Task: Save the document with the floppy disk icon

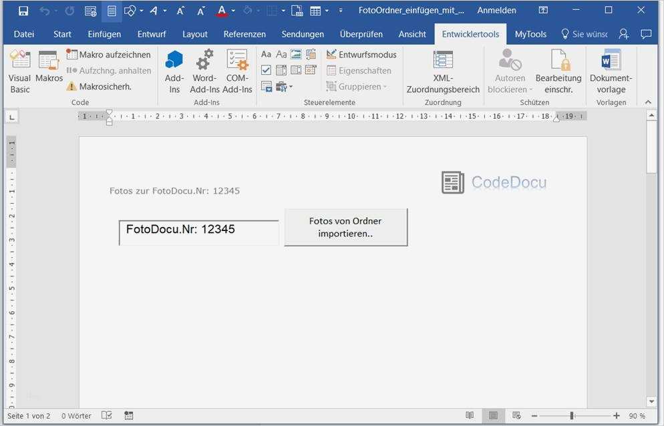Action: (23, 11)
